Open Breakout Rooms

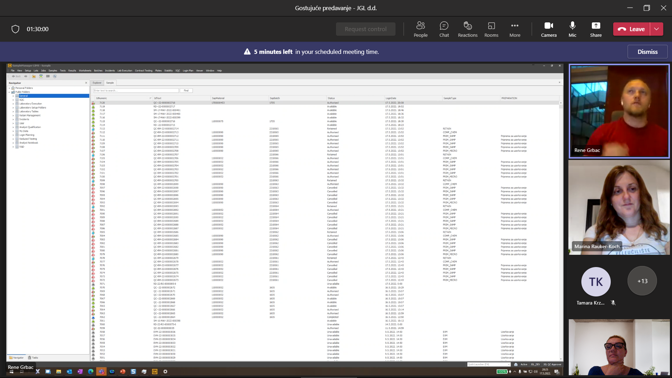pos(491,29)
